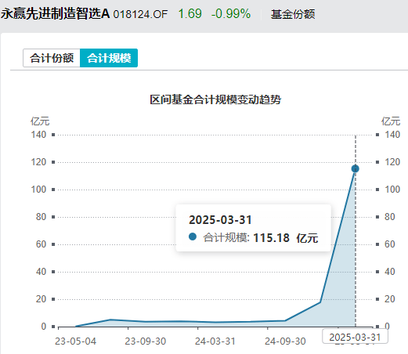Click the fund name 永赢先进制造智选A
This screenshot has width=408, height=354.
[55, 14]
